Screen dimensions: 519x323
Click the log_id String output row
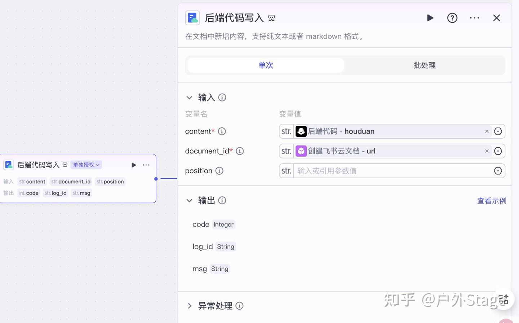(x=214, y=247)
